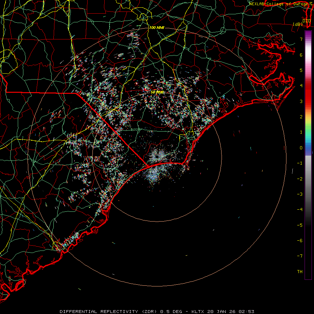Click the "0.5 DEG" elevation angle text
The image size is (314, 314).
click(x=171, y=312)
